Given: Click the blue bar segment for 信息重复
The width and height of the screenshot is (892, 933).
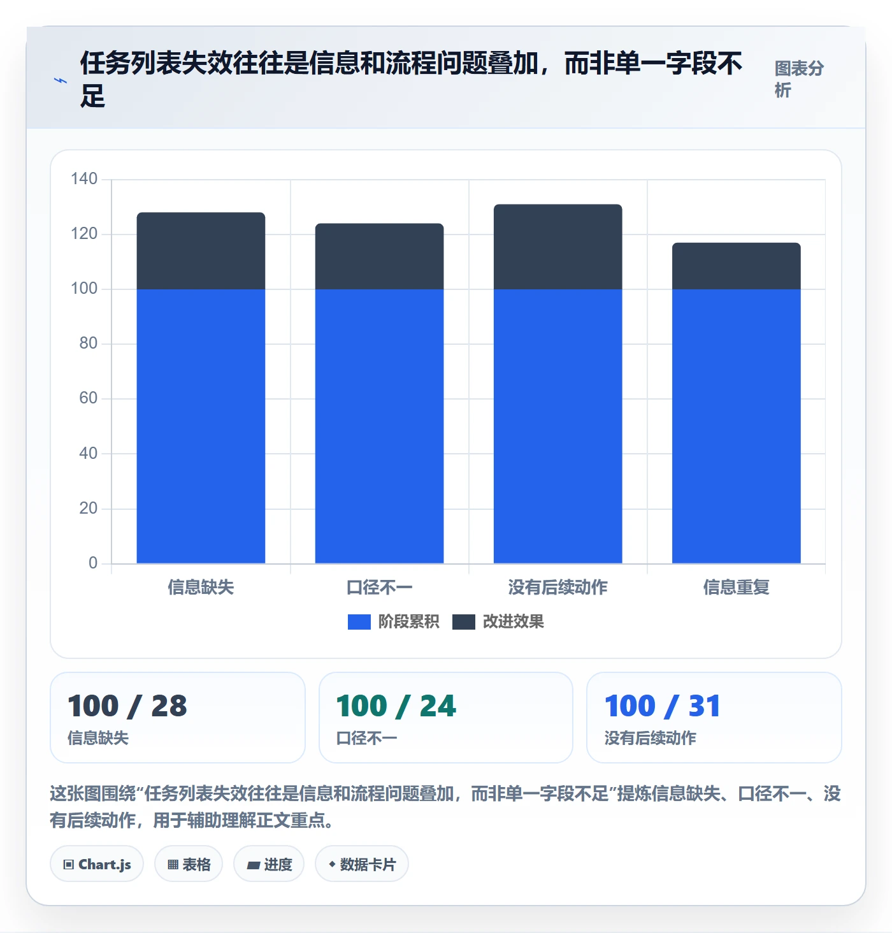Looking at the screenshot, I should (737, 426).
